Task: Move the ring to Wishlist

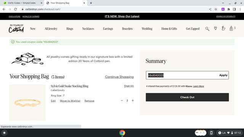Action: (x=70, y=101)
